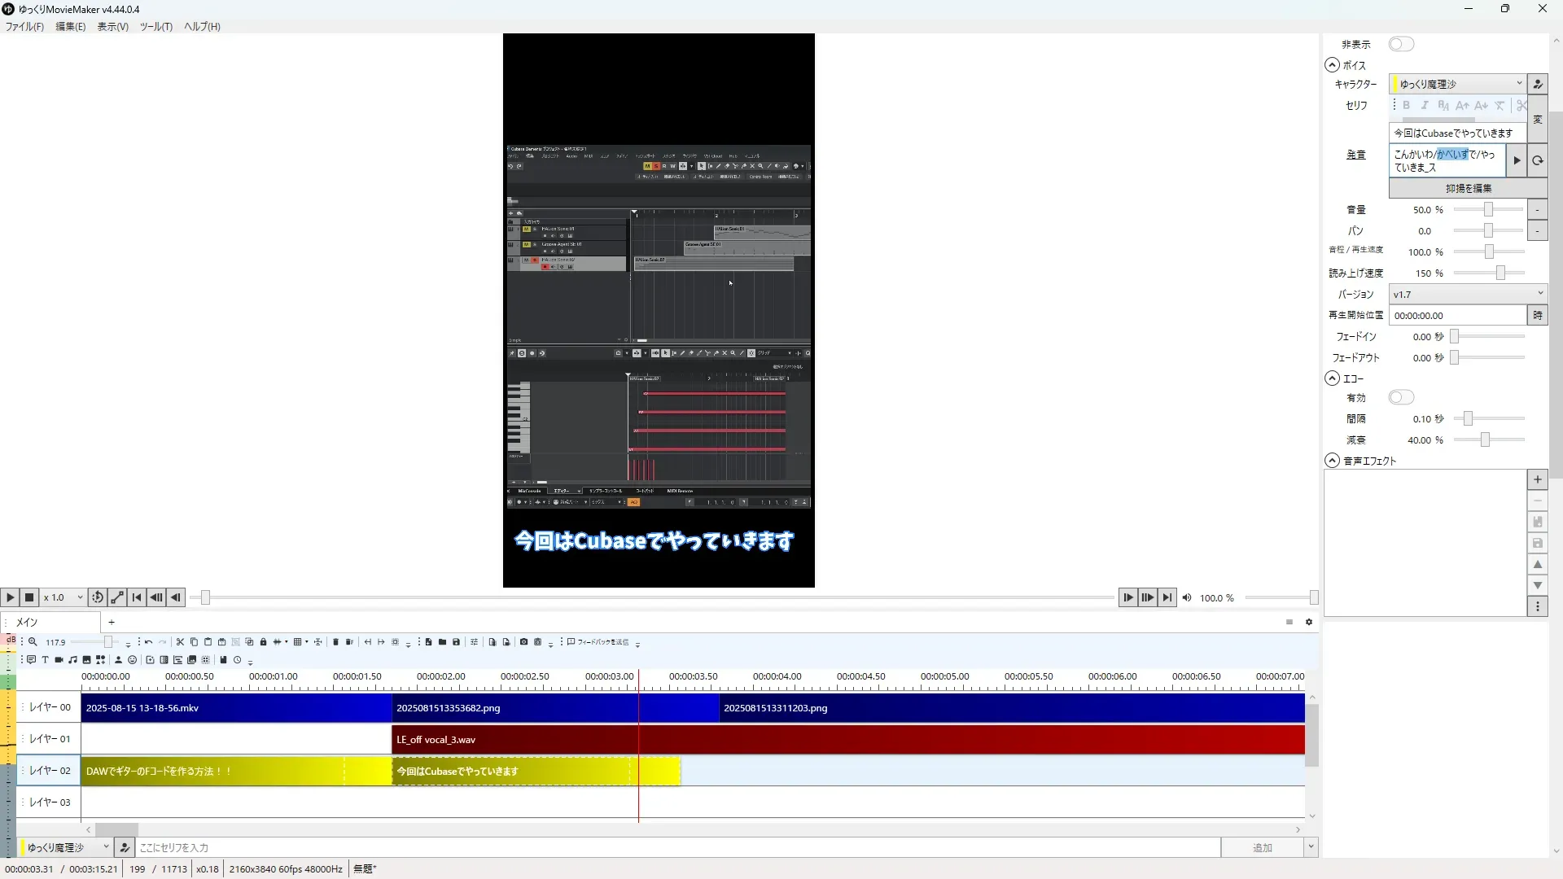Open the ファイル(F) menu

pos(24,27)
